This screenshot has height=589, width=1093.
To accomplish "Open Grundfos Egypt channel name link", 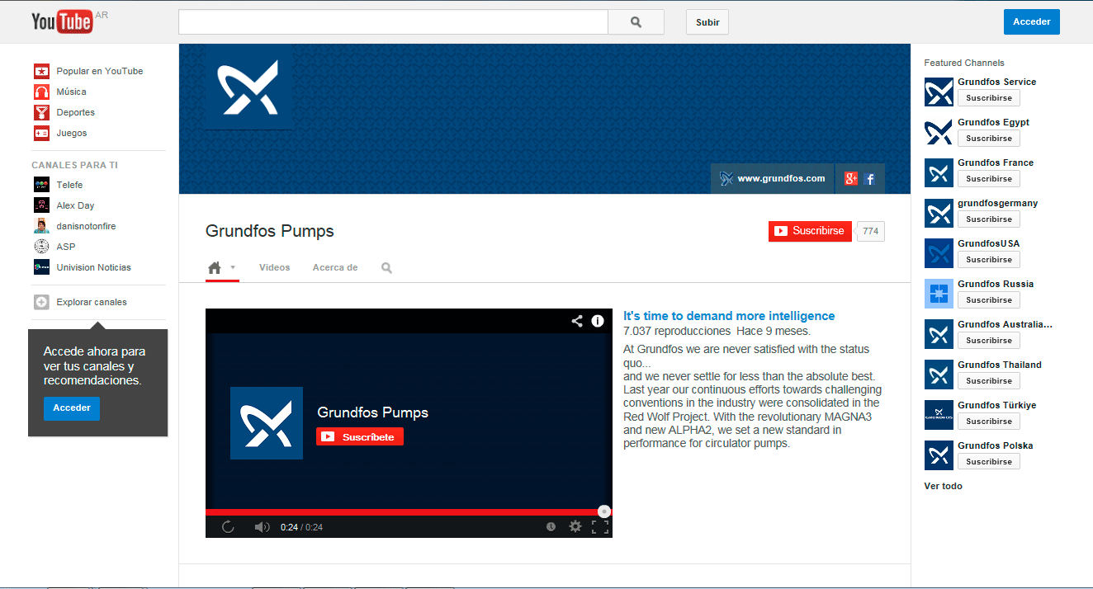I will tap(993, 122).
